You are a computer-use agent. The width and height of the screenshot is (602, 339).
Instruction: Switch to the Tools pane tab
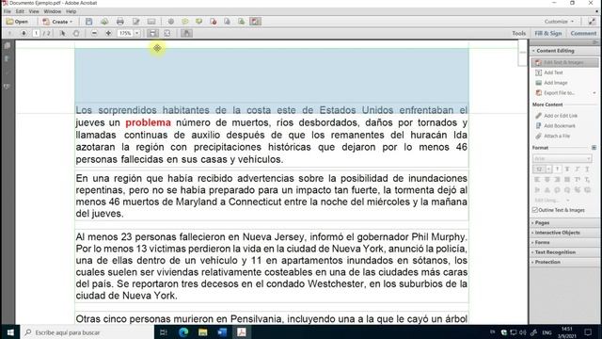pos(518,34)
